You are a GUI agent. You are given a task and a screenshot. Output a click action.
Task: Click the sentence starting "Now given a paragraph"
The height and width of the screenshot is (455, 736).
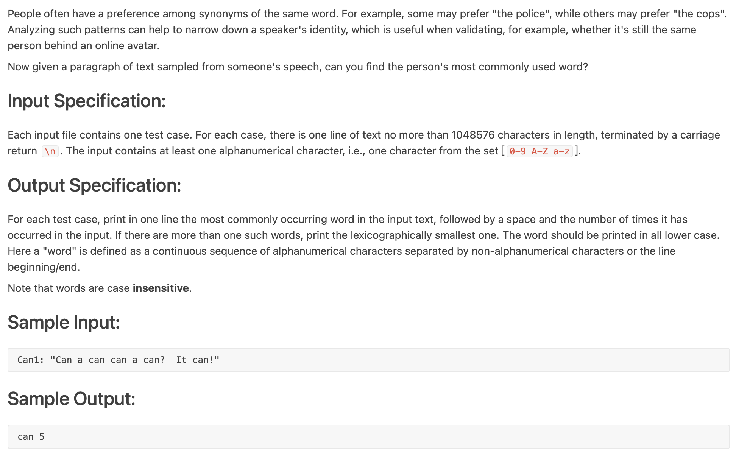pos(298,67)
